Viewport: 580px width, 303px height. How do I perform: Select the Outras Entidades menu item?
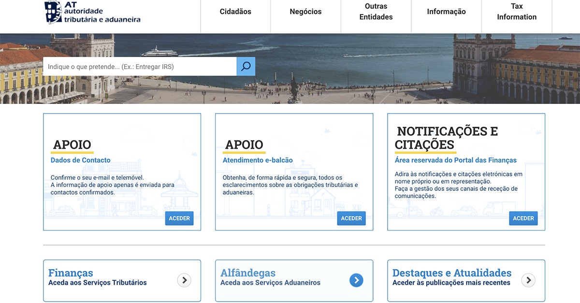[376, 11]
